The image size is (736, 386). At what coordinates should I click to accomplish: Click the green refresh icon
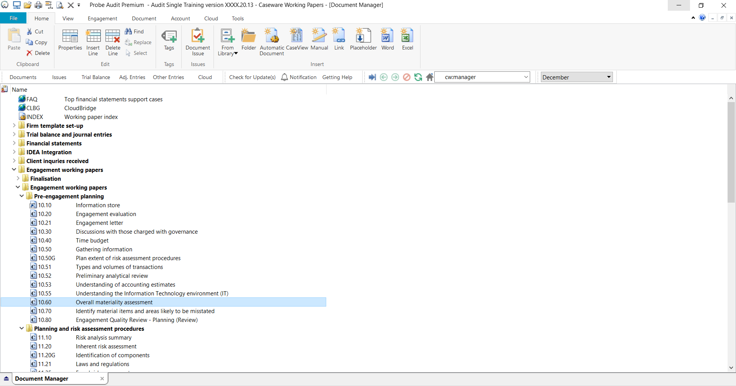coord(418,77)
